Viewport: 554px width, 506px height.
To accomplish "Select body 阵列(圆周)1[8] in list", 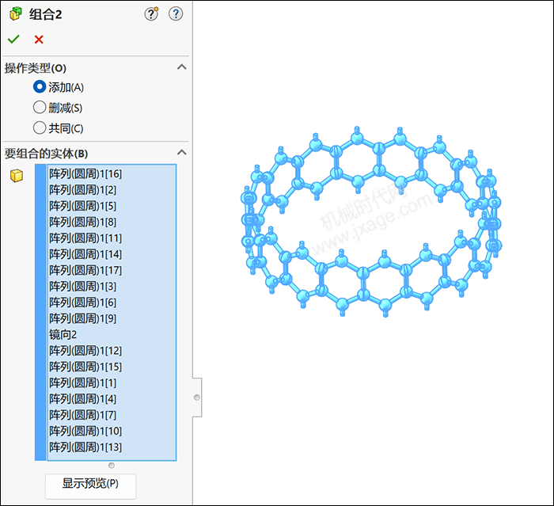I will click(112, 222).
